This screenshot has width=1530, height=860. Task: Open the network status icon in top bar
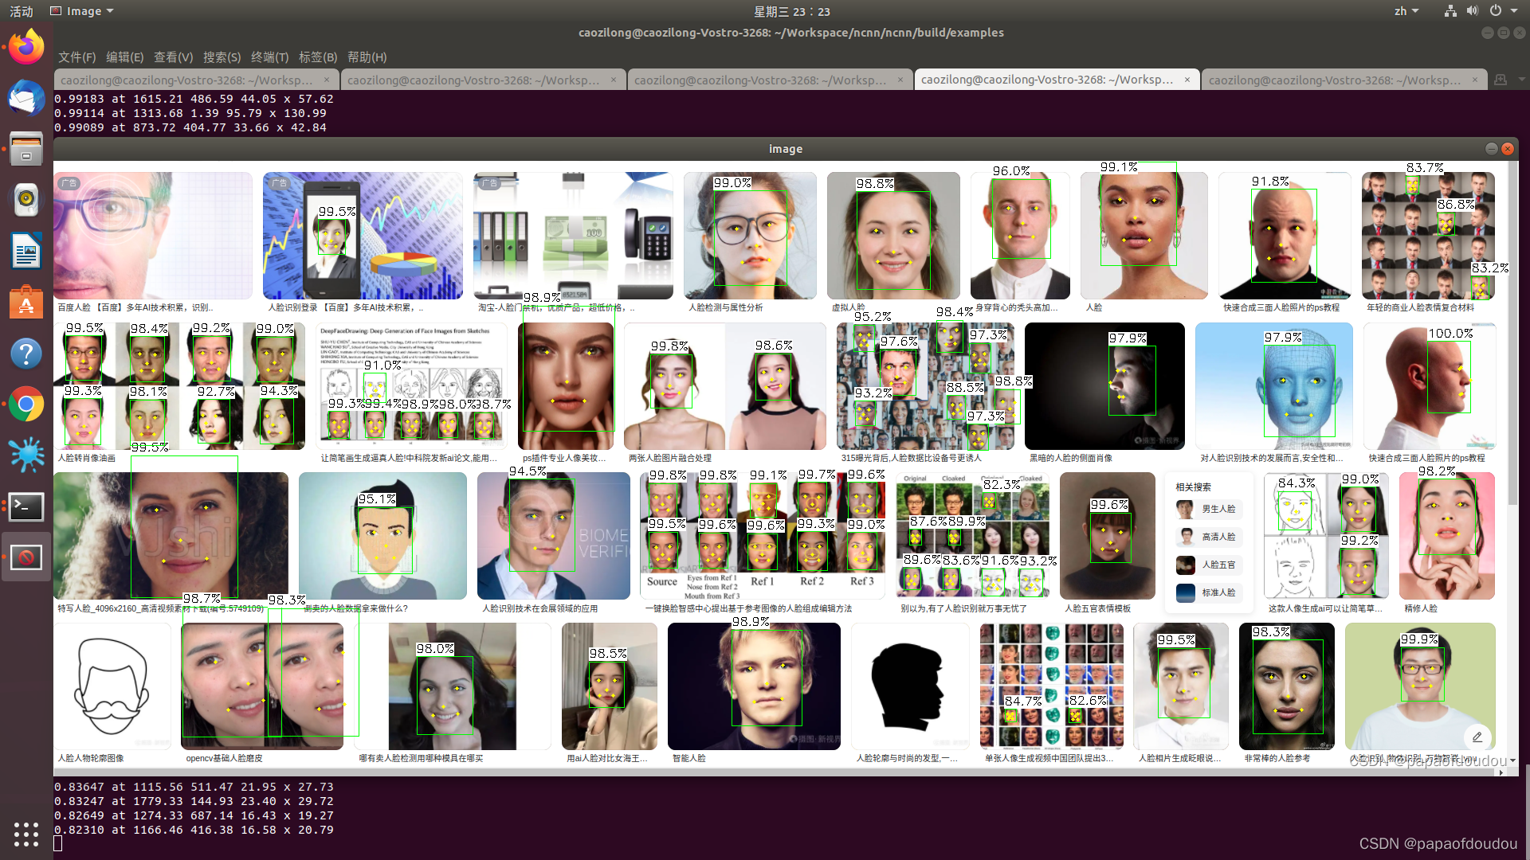[x=1450, y=11]
